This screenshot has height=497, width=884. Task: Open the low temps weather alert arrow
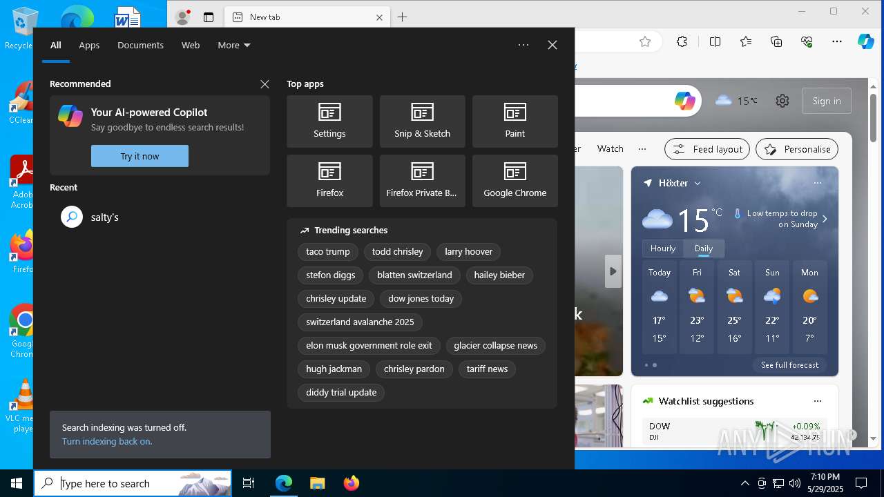coord(825,219)
